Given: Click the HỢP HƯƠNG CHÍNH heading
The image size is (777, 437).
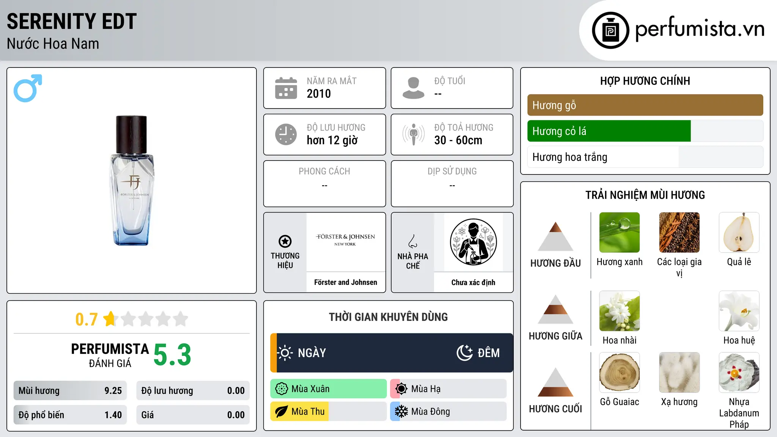Looking at the screenshot, I should click(645, 81).
